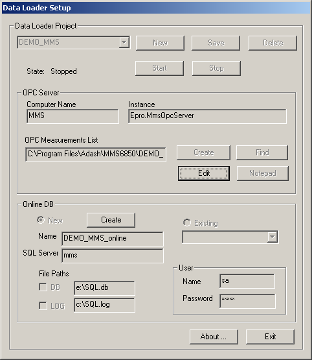
Task: Click the Start button
Action: pos(159,68)
